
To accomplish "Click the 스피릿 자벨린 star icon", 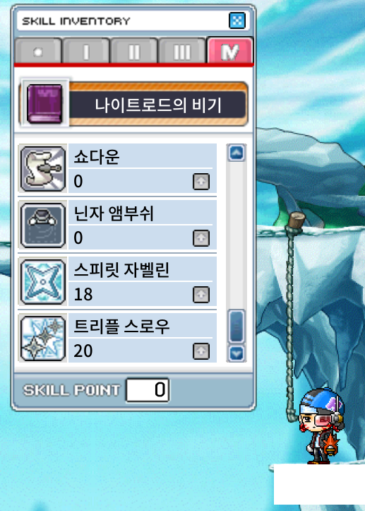I will coord(43,282).
